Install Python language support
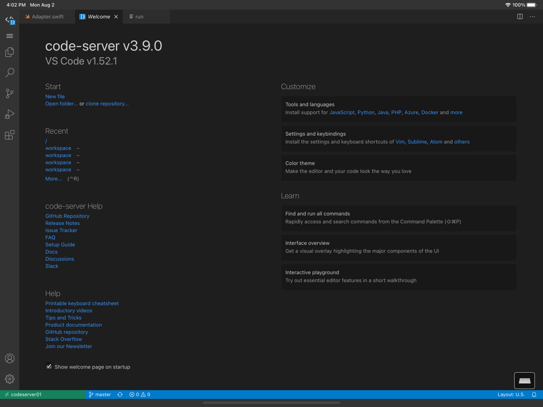The height and width of the screenshot is (407, 543). tap(365, 112)
